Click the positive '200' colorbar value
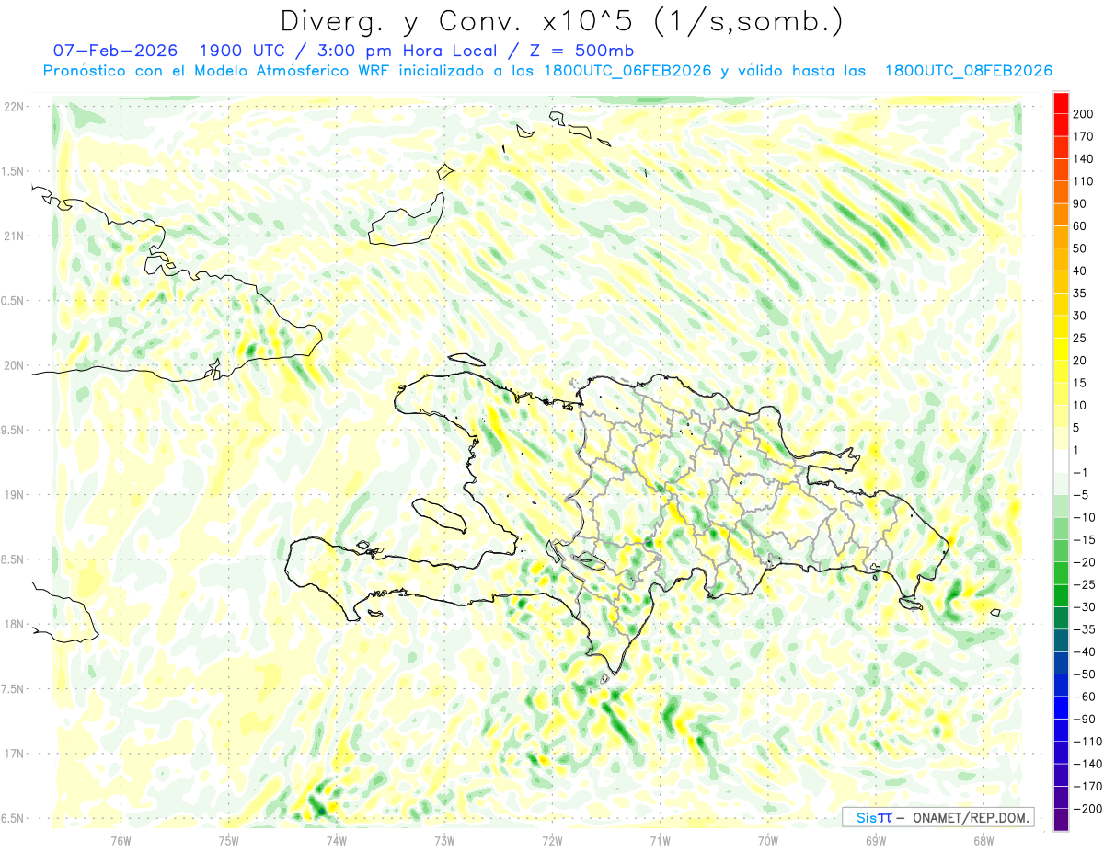The image size is (1104, 853). pyautogui.click(x=1085, y=114)
